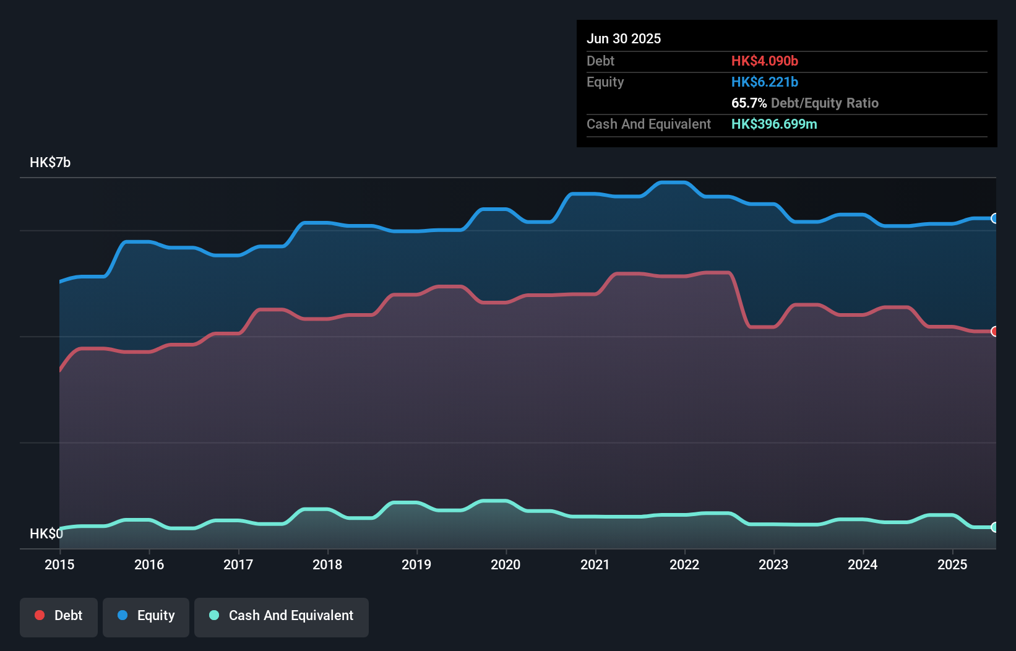Click the red HK$4.090b Debt value
This screenshot has width=1016, height=651.
tap(765, 61)
